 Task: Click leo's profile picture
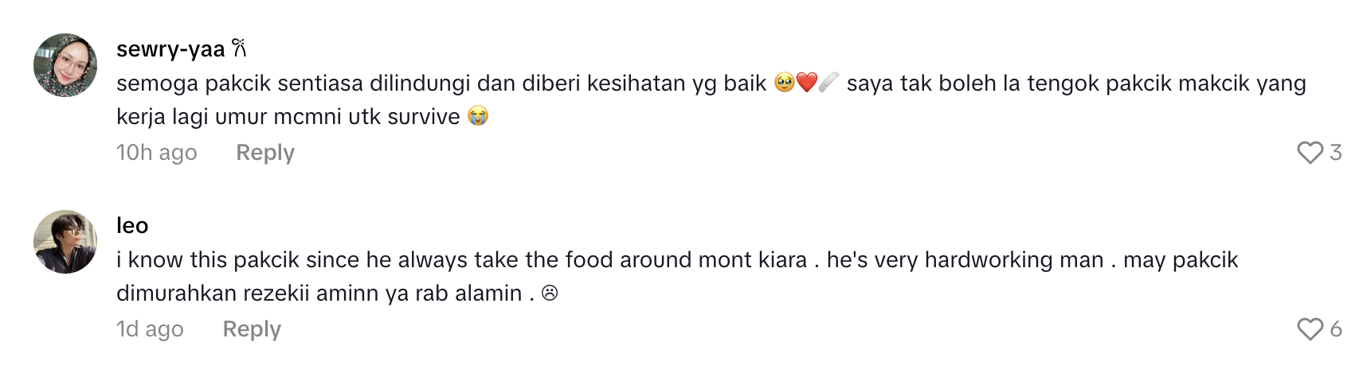coord(65,242)
